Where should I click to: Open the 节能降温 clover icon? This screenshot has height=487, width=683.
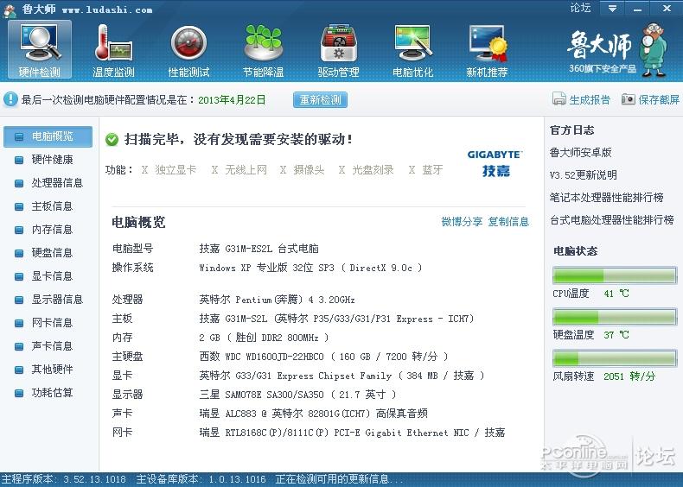point(264,49)
